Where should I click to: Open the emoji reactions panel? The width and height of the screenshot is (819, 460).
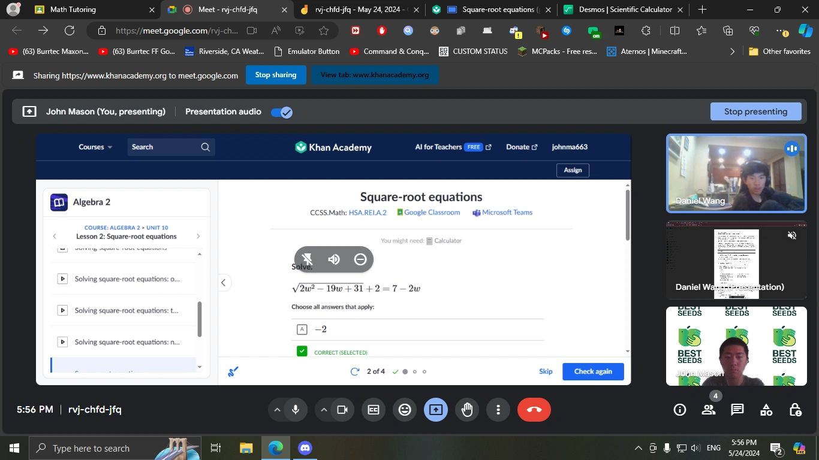pos(405,410)
